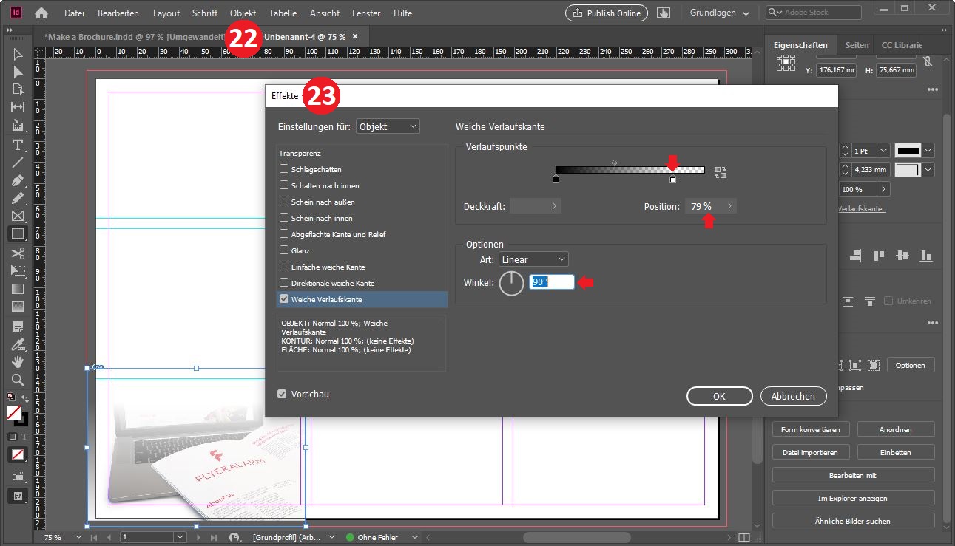
Task: Select the Type tool in toolbar
Action: point(18,145)
